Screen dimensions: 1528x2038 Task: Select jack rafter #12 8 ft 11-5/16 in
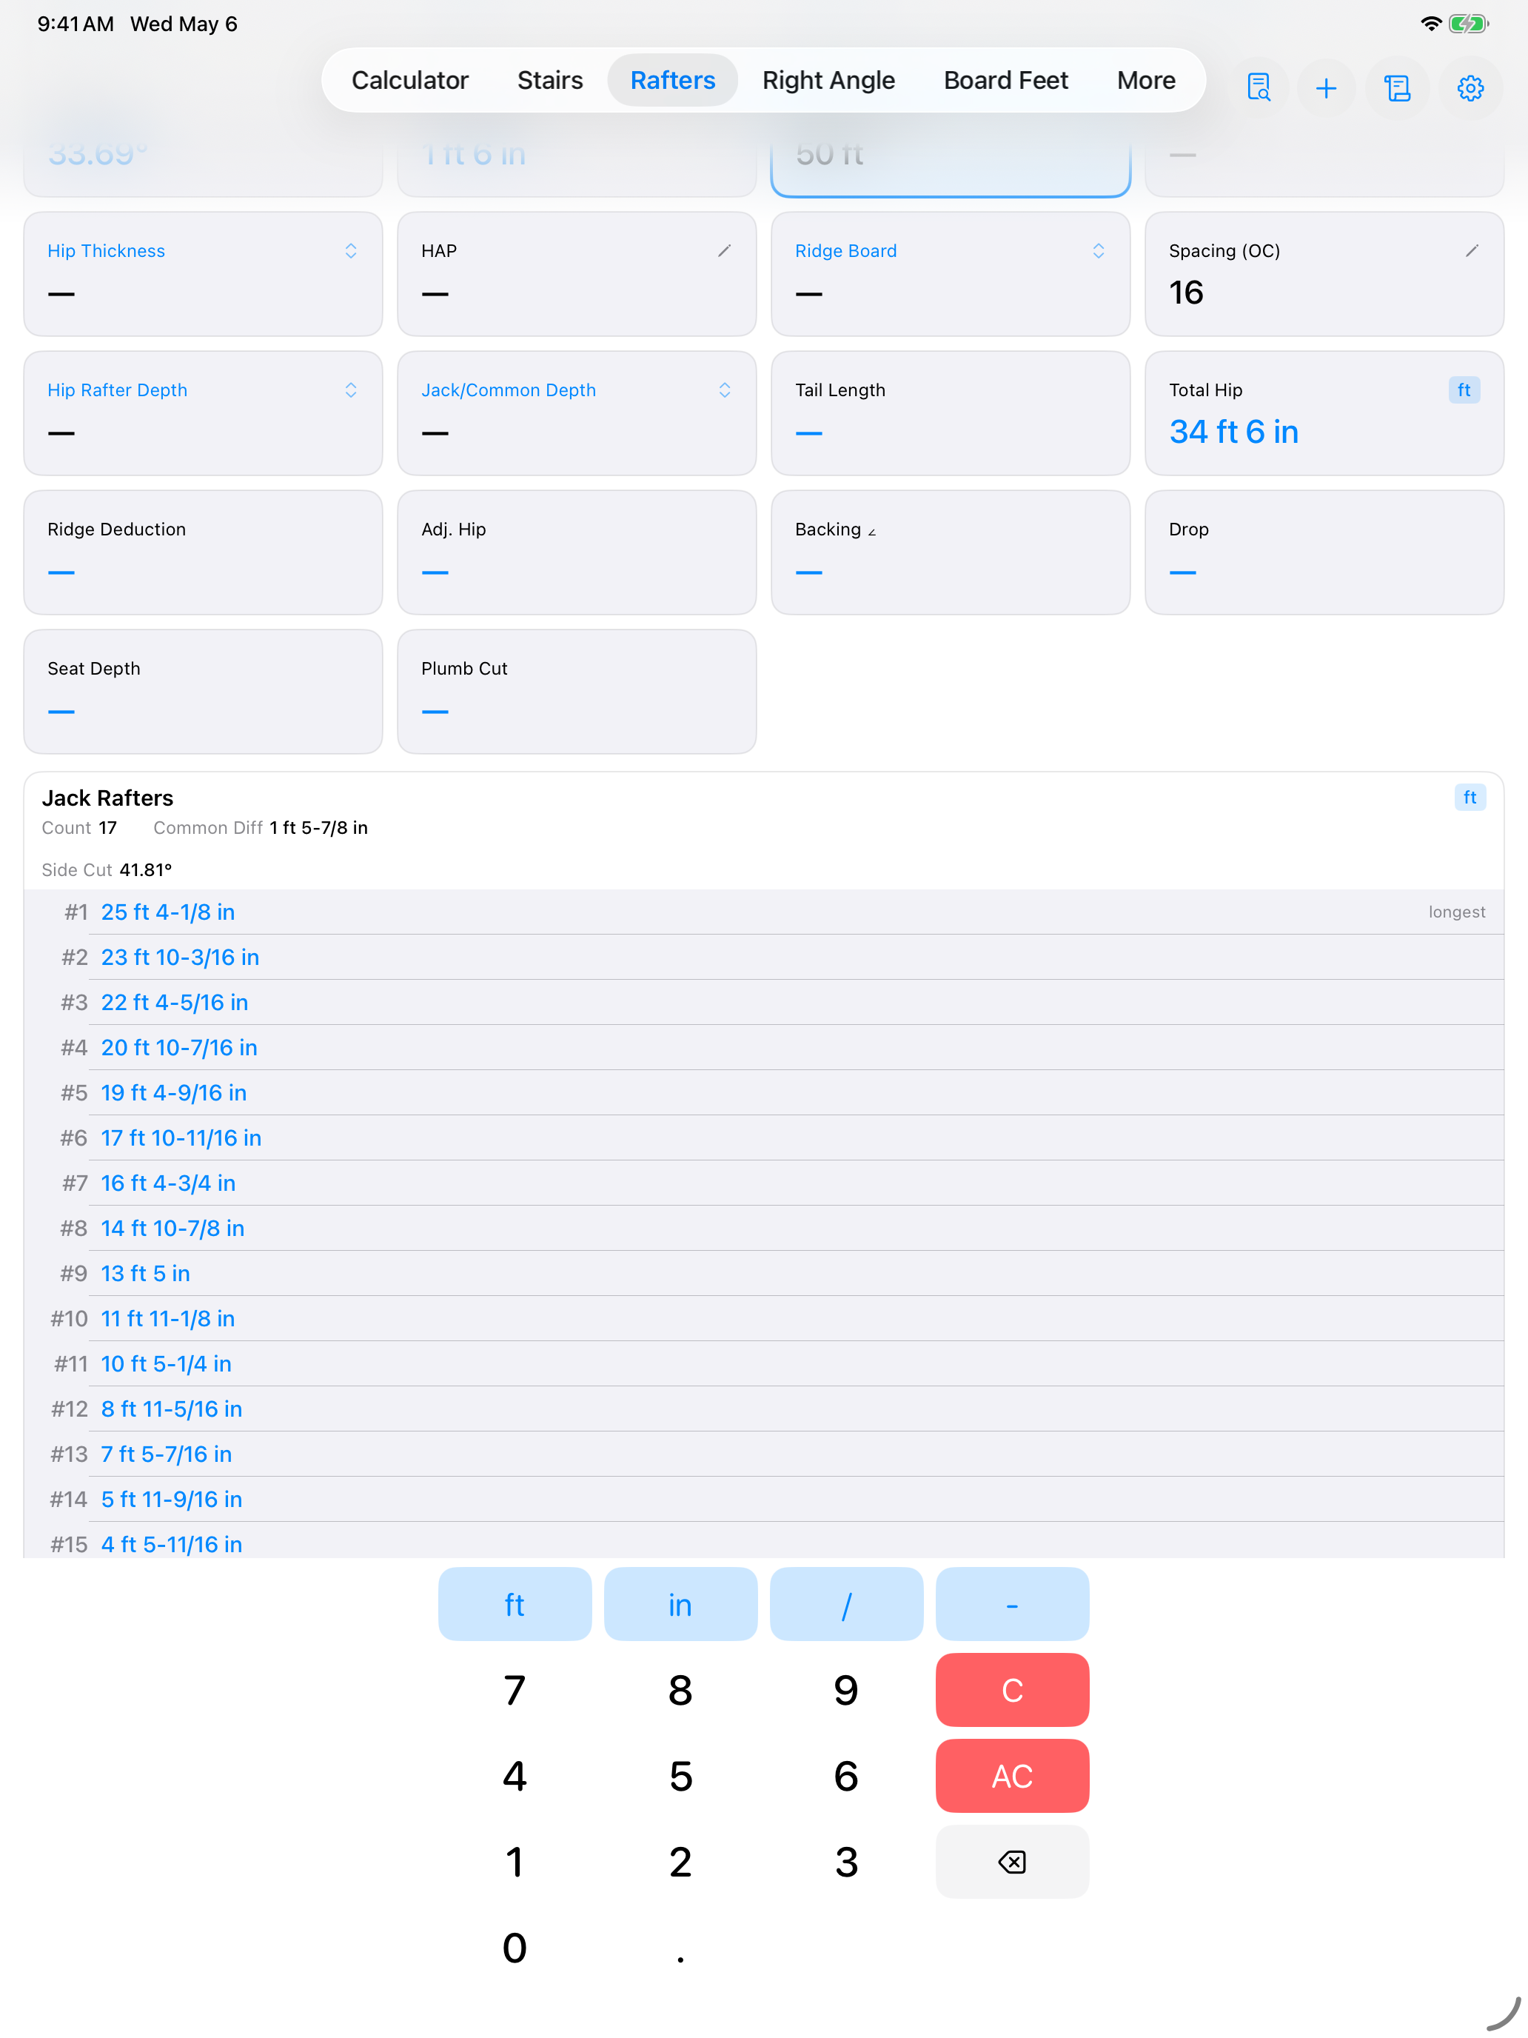pos(763,1408)
